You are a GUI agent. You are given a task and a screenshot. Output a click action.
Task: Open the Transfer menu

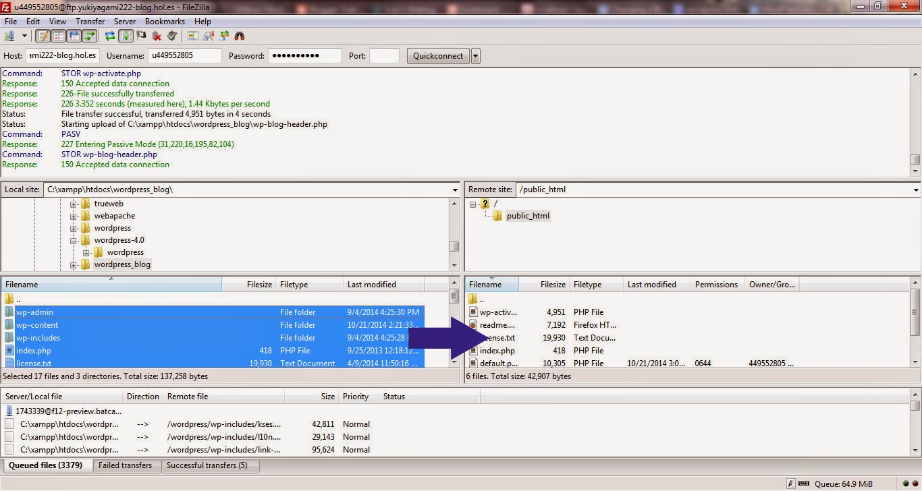(x=90, y=22)
